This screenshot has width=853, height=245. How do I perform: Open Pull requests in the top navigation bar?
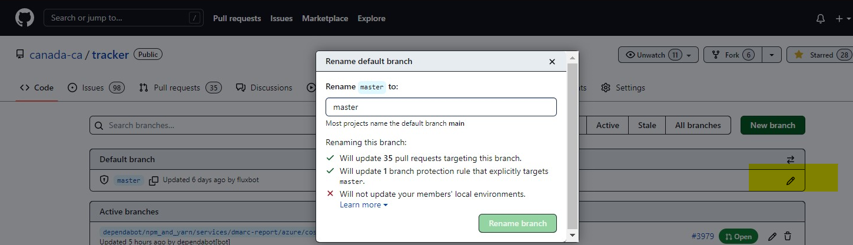237,18
